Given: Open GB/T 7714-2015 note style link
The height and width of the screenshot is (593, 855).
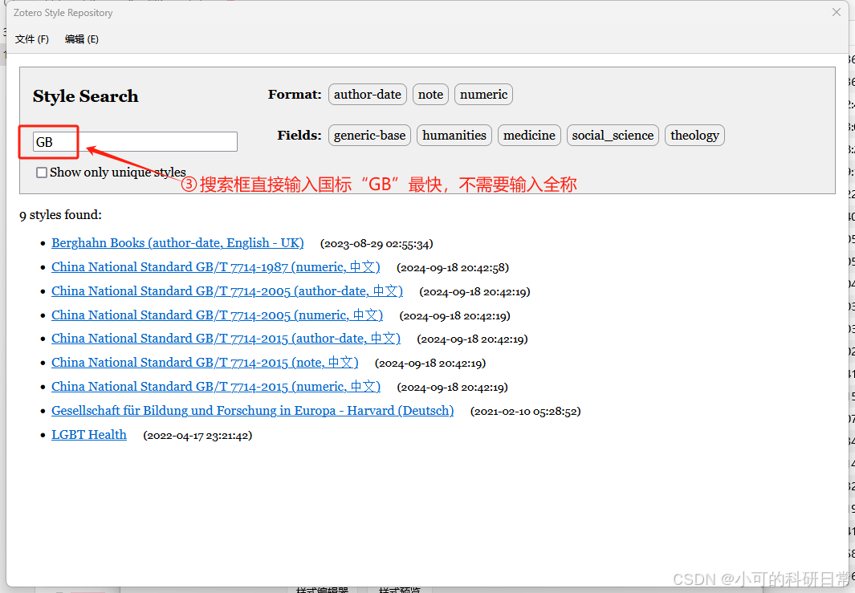Looking at the screenshot, I should (205, 363).
